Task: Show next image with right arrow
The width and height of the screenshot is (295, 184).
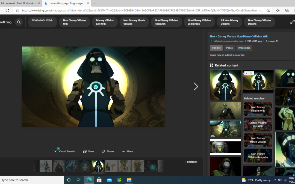Action: coord(196,87)
